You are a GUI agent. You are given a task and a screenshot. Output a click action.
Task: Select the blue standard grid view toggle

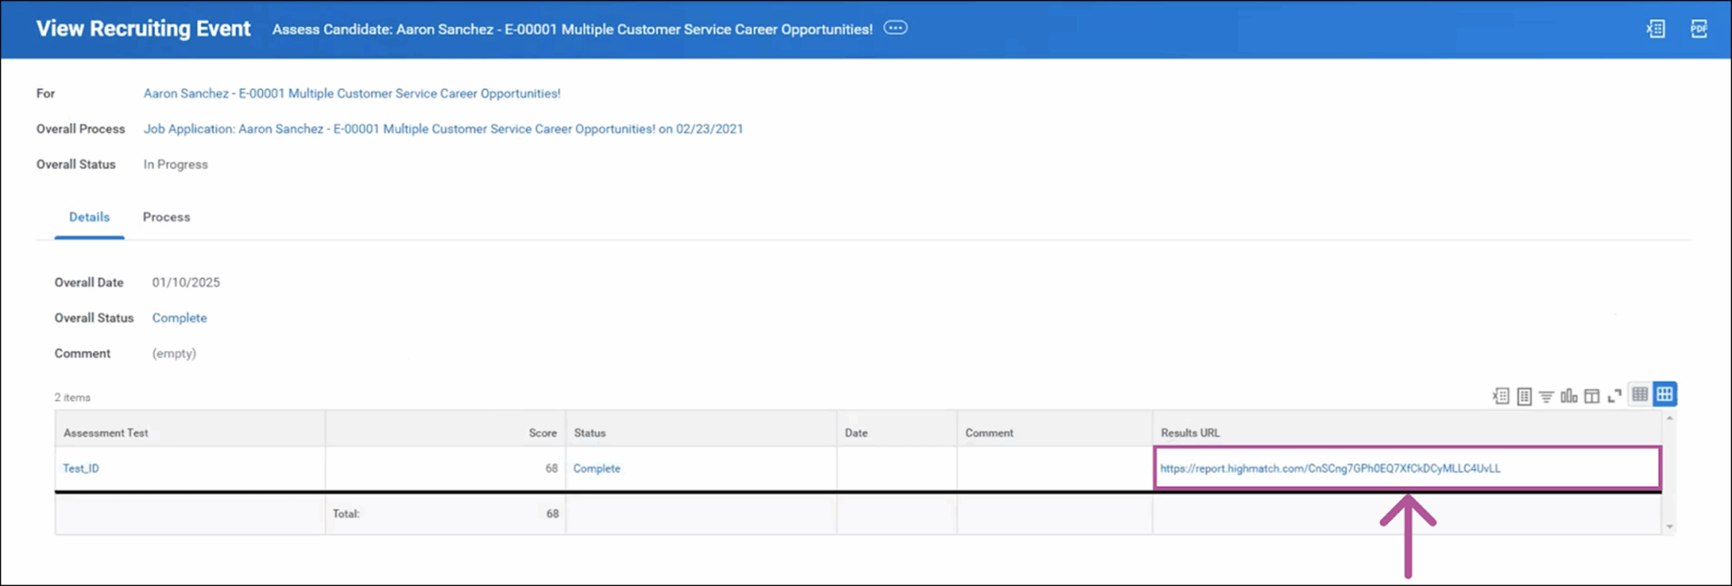pos(1664,395)
